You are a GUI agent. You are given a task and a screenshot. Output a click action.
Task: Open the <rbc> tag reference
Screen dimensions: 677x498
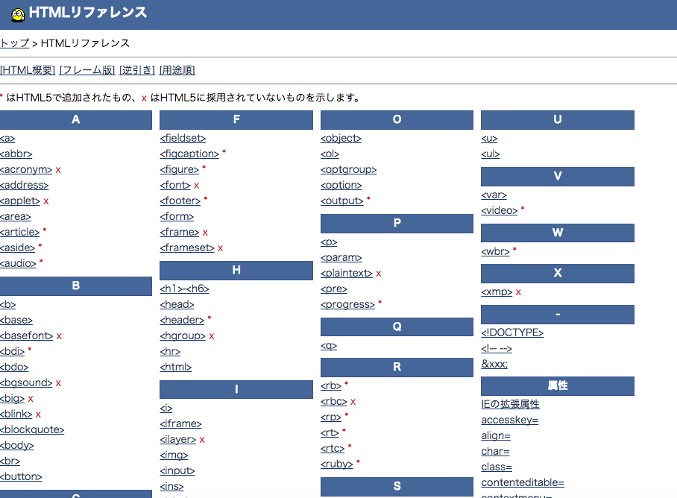click(x=334, y=401)
